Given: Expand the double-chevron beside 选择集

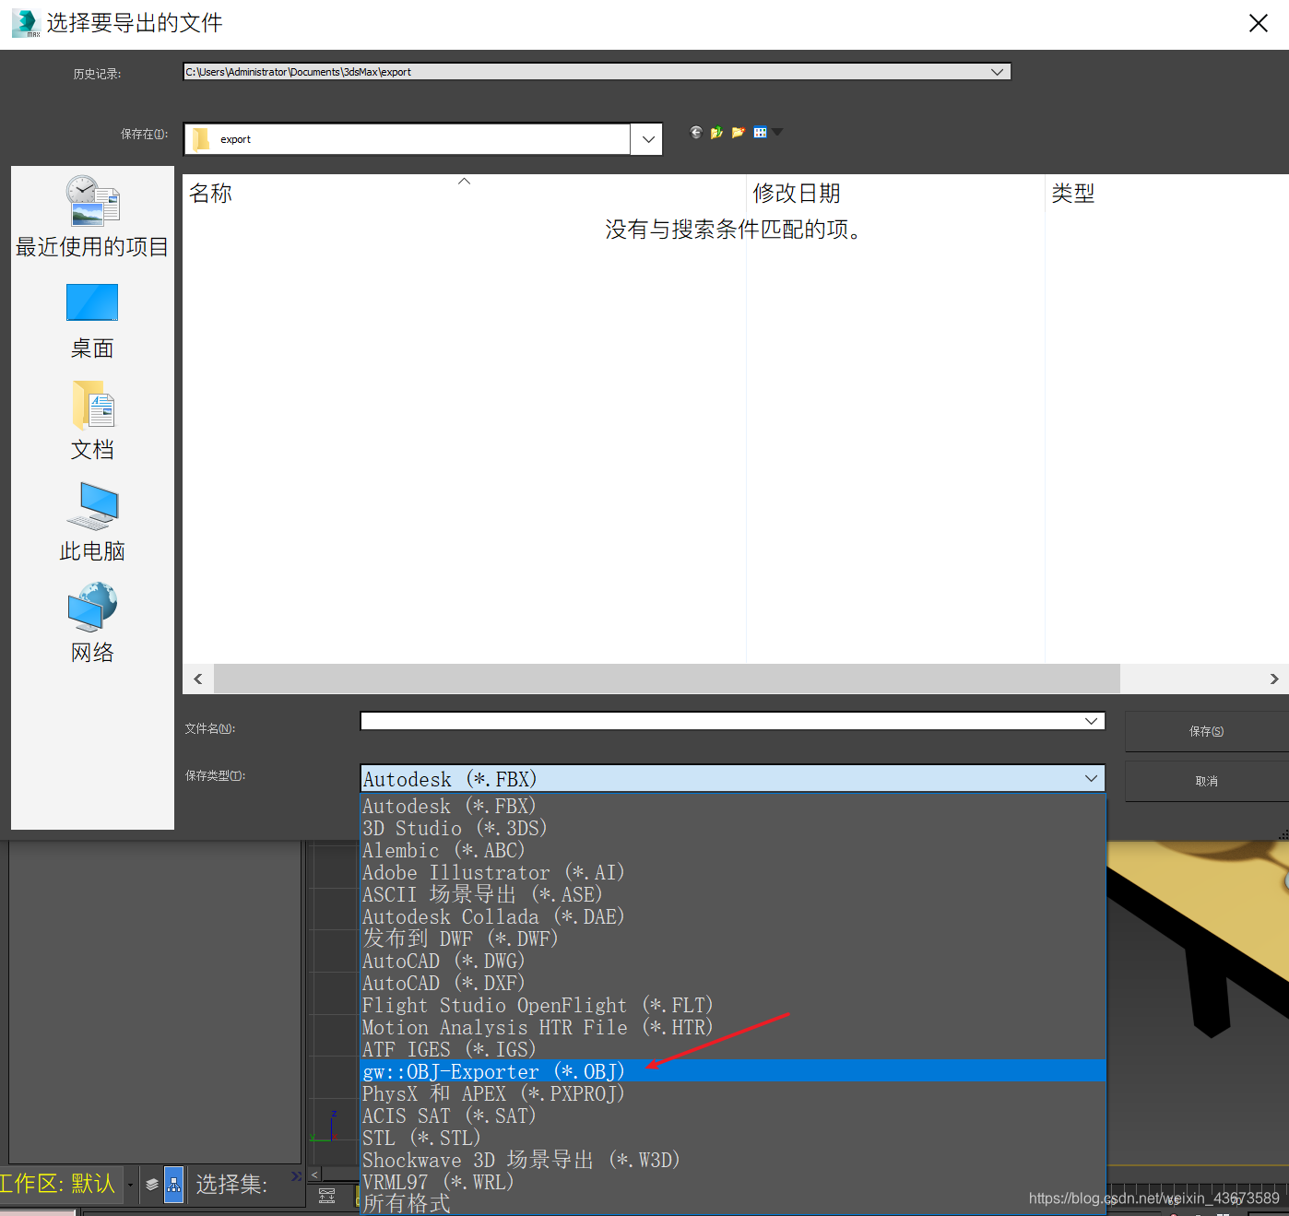Looking at the screenshot, I should [x=296, y=1176].
